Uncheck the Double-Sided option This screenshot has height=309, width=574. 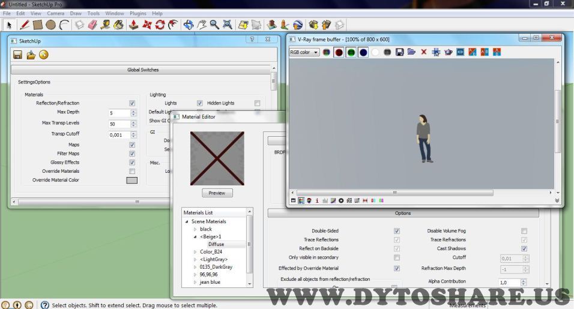pyautogui.click(x=397, y=231)
